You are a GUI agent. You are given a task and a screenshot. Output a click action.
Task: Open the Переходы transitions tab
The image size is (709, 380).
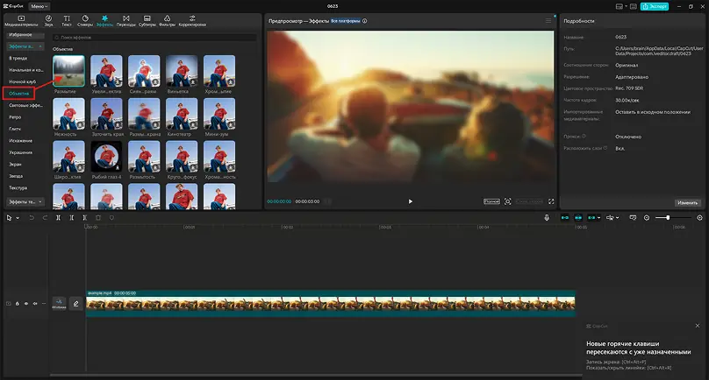125,21
